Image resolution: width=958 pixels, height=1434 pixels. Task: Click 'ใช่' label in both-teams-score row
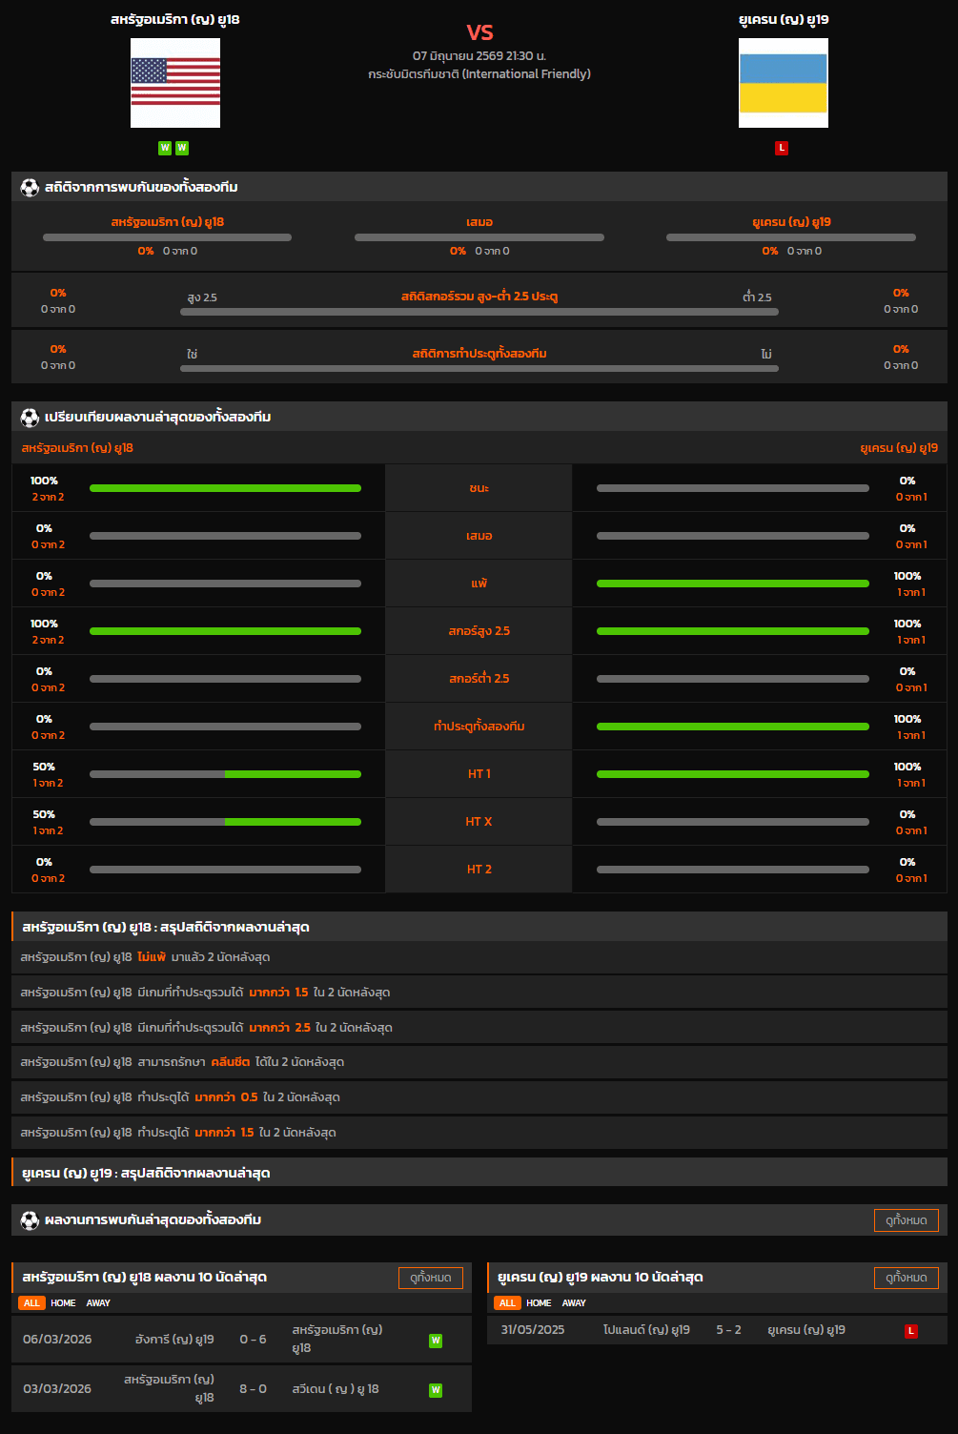(192, 354)
